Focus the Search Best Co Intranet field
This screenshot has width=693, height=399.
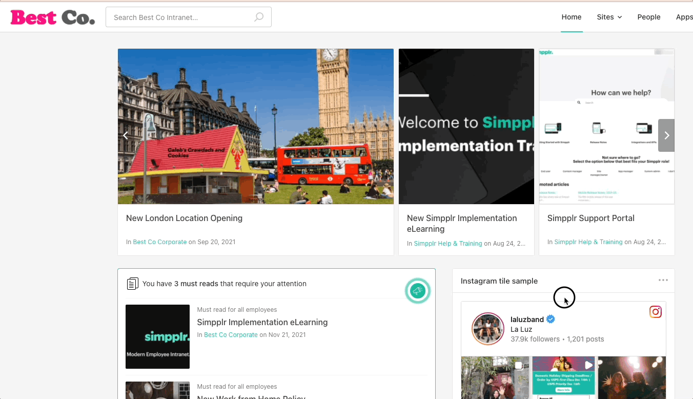[x=182, y=17]
